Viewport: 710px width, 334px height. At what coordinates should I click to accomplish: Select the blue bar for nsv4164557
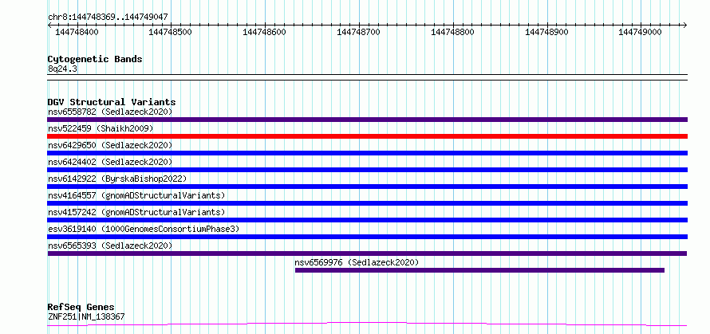click(x=367, y=203)
